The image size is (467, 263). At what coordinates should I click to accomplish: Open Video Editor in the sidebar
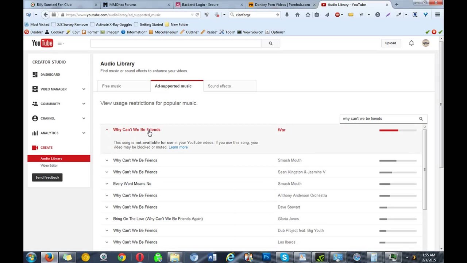(49, 165)
